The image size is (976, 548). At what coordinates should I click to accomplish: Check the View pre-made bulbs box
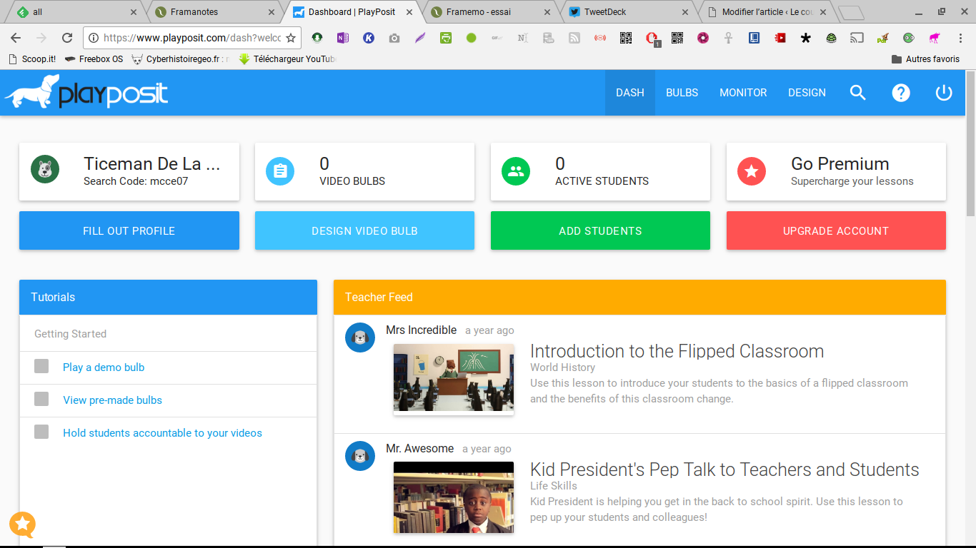(41, 399)
